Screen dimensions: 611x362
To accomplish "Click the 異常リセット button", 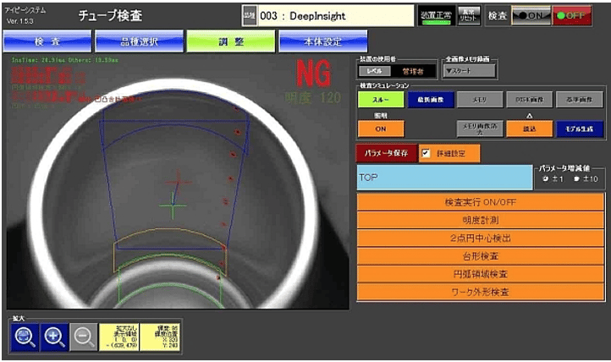I will [x=469, y=16].
